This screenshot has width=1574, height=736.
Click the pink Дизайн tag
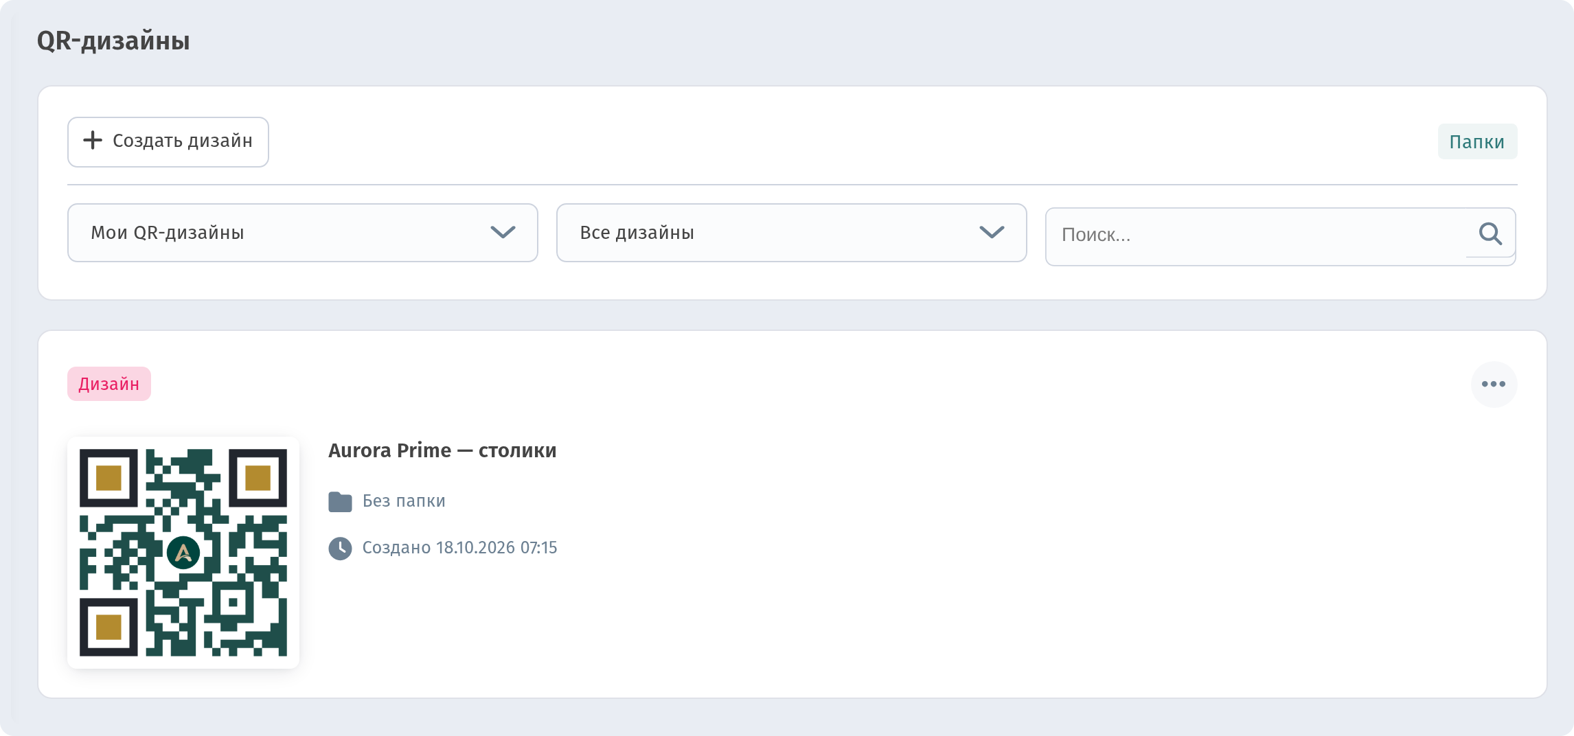point(109,384)
